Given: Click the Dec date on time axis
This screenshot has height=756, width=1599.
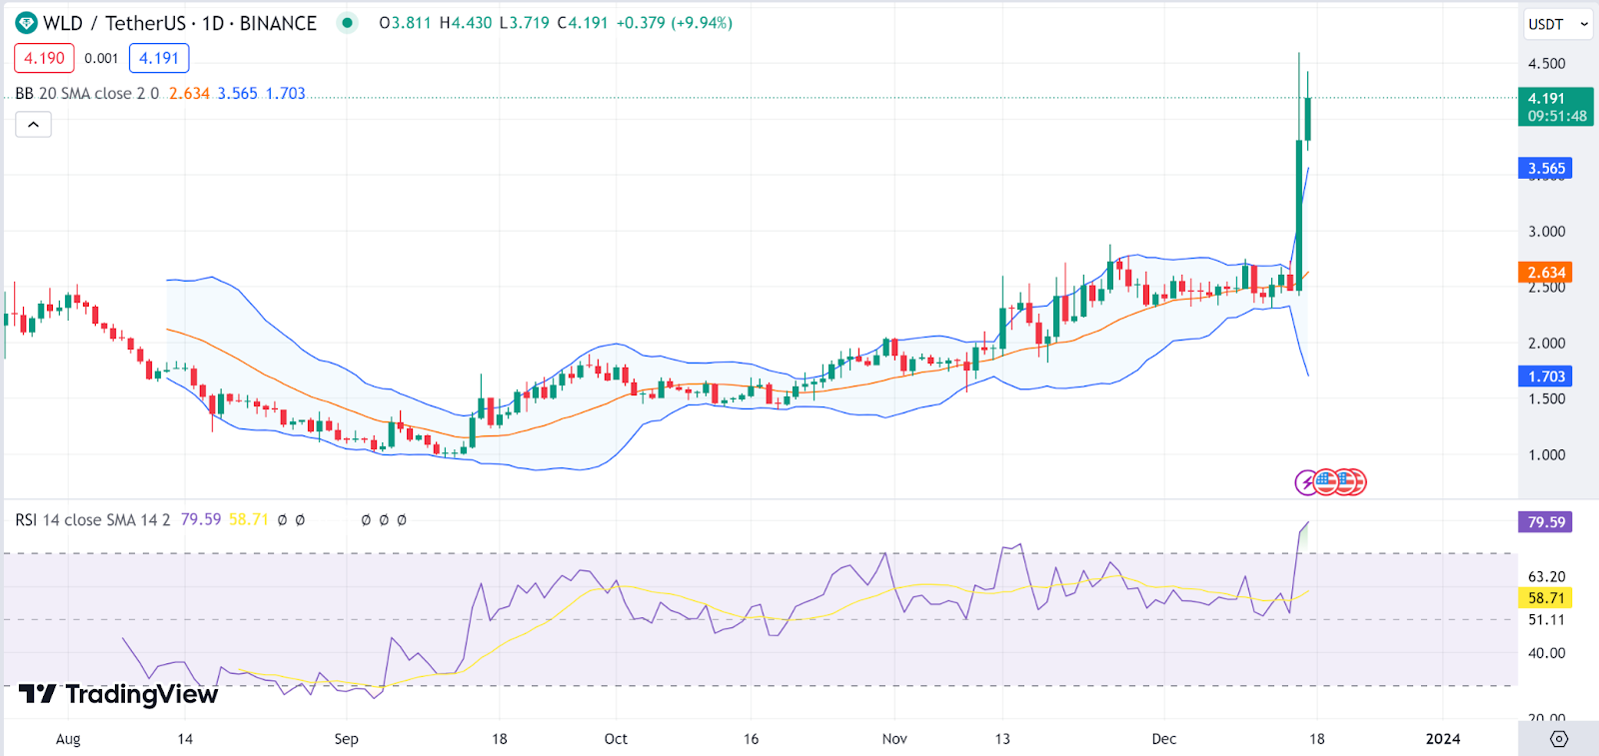Looking at the screenshot, I should coord(1163,739).
